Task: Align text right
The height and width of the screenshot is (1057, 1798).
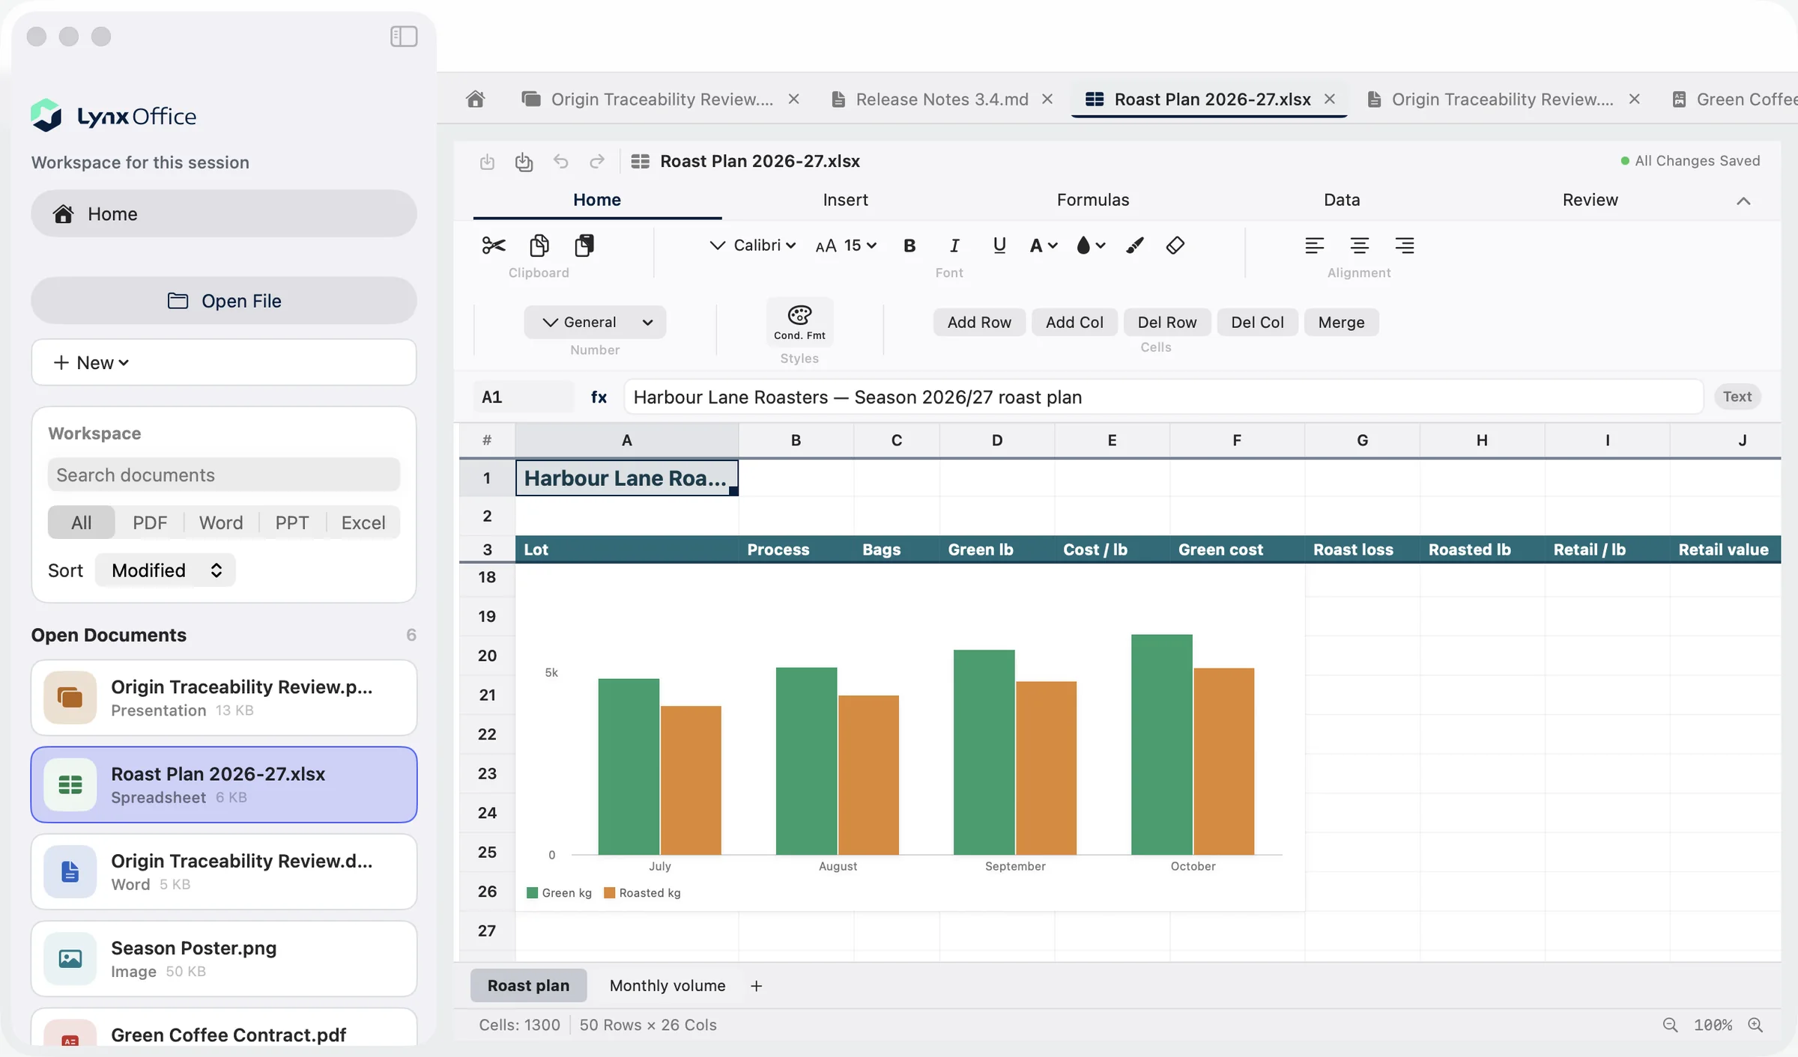Action: 1405,246
